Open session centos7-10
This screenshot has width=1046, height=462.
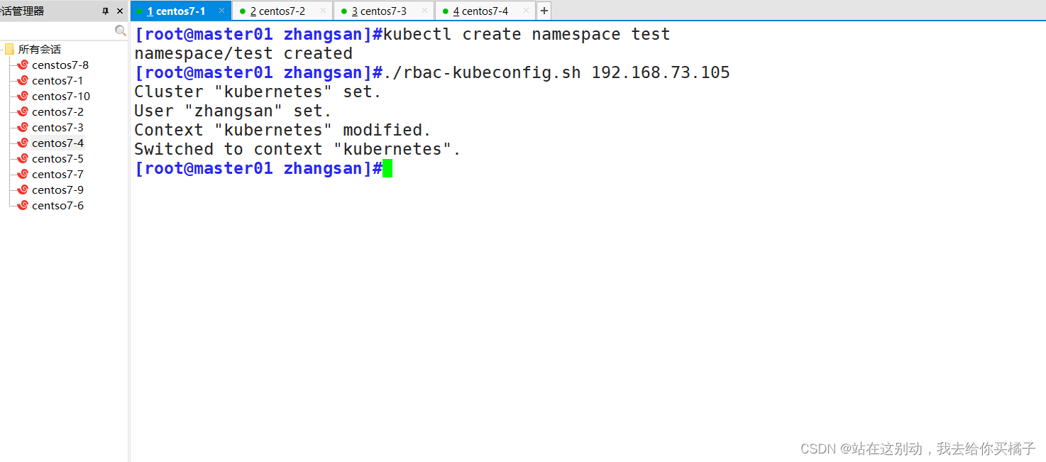pyautogui.click(x=61, y=97)
